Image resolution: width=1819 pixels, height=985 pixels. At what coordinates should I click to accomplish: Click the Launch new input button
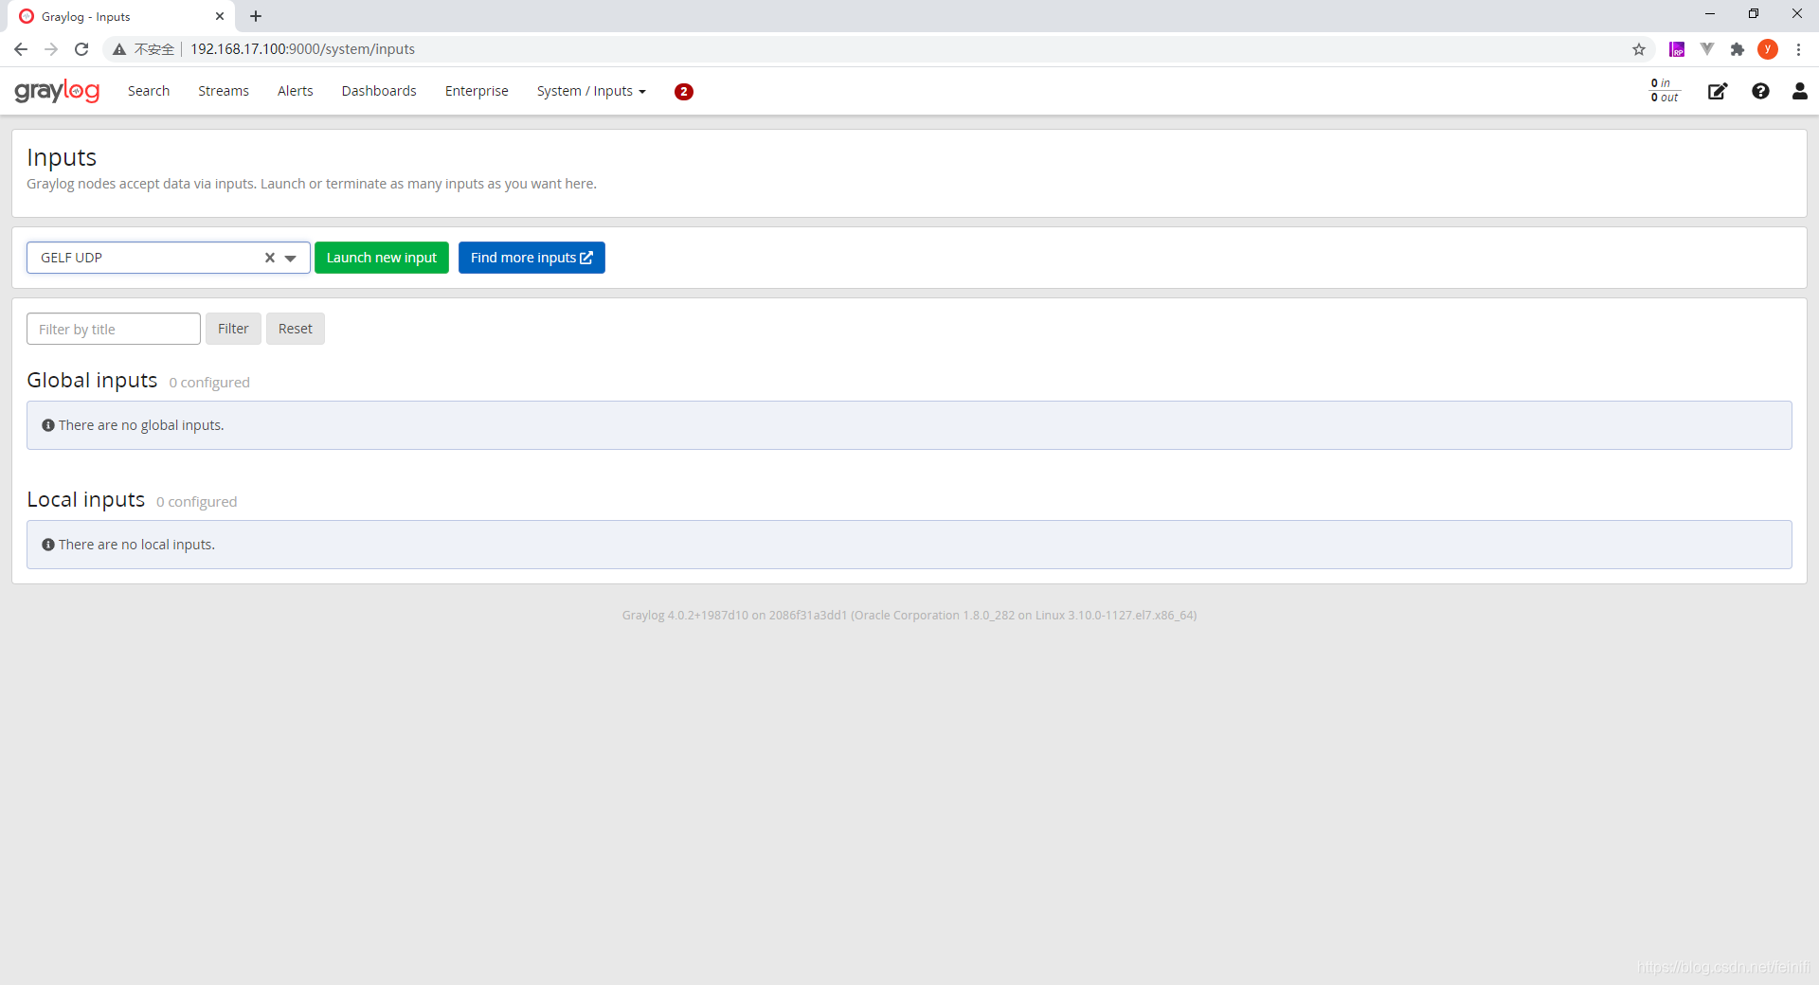pos(382,258)
